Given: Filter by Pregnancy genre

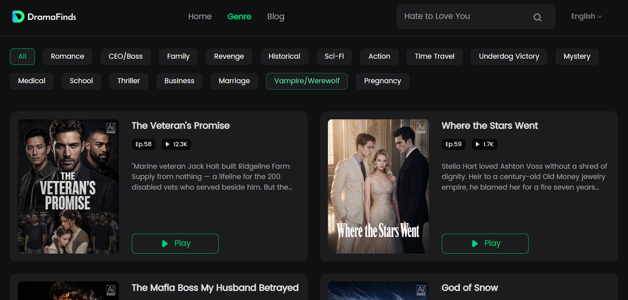Looking at the screenshot, I should (383, 81).
